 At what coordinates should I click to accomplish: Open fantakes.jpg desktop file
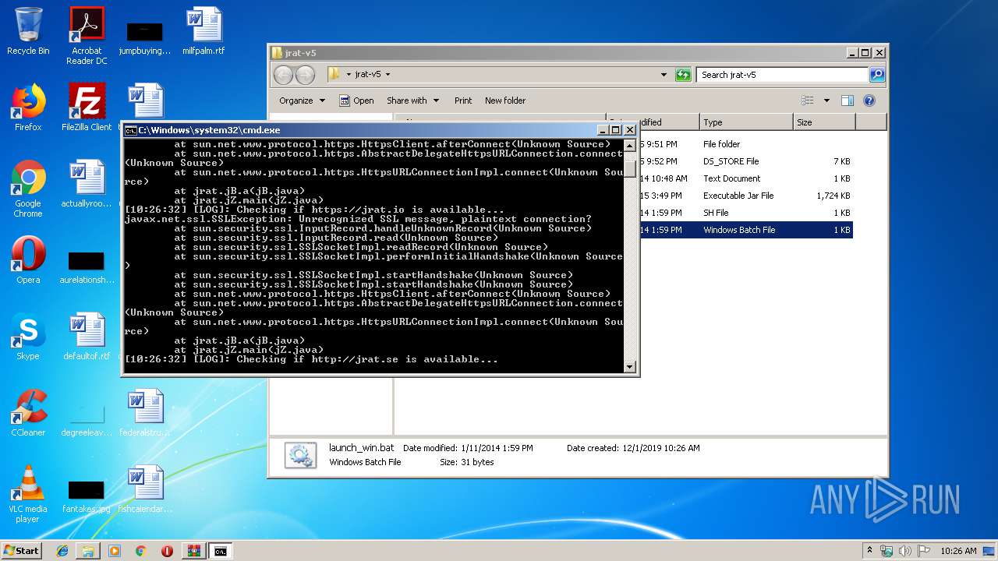pos(87,497)
